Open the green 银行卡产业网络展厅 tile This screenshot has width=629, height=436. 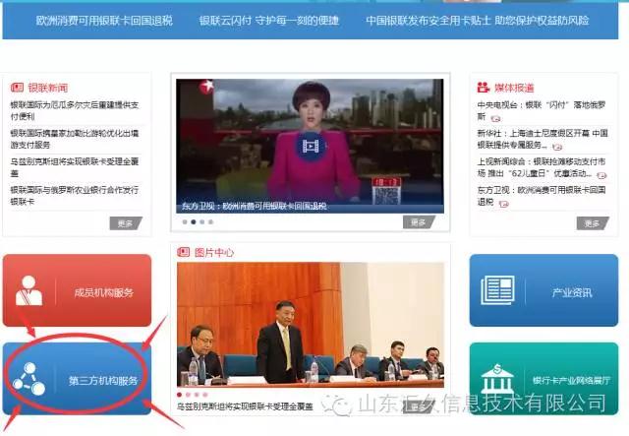point(543,379)
